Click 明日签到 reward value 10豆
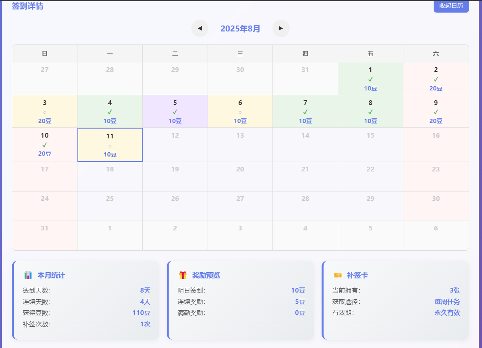This screenshot has width=482, height=348. (x=298, y=291)
